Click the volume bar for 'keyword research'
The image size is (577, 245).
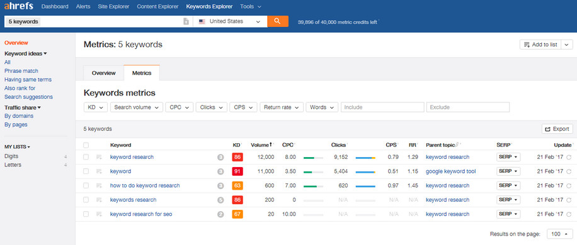(x=313, y=158)
